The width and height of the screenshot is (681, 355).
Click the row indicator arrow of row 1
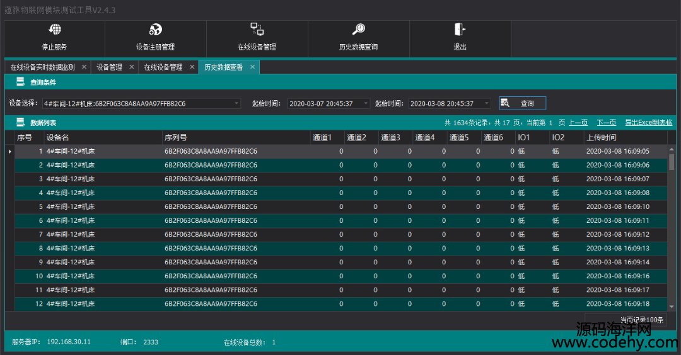[x=9, y=151]
